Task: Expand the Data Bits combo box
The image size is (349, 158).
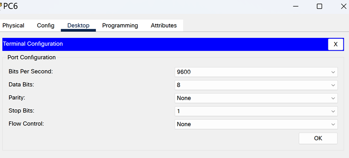Action: tap(256, 85)
